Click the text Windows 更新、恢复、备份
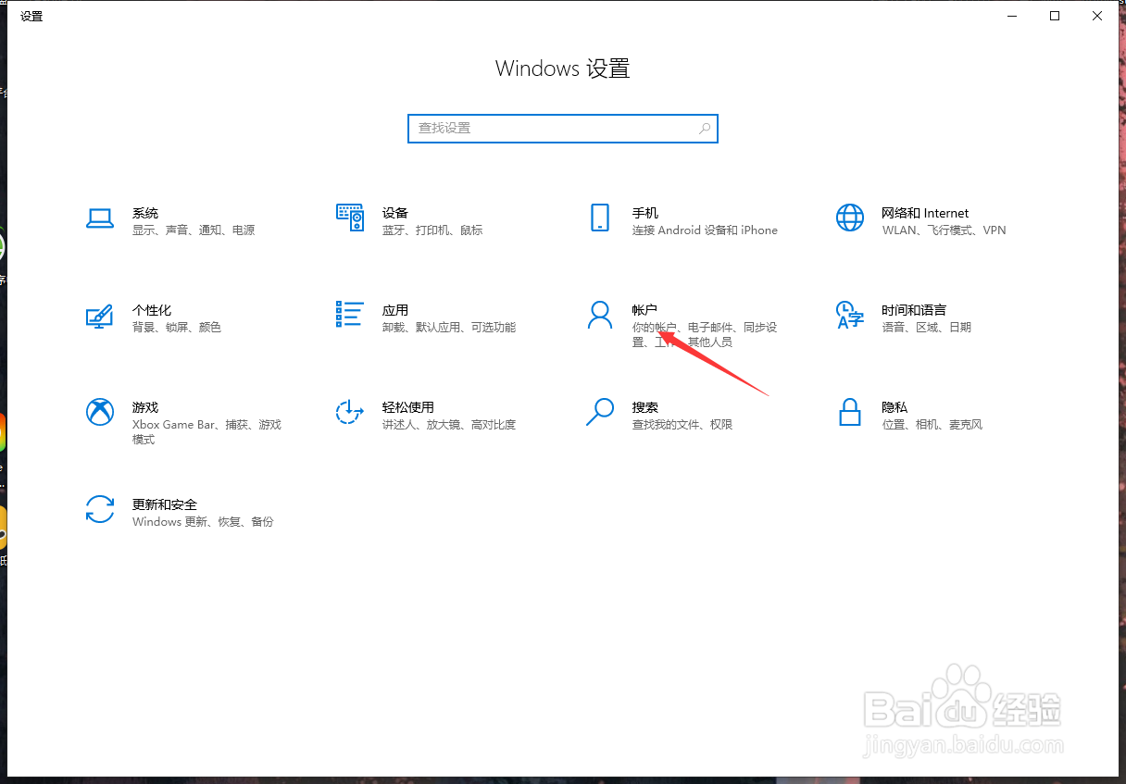 (x=203, y=522)
